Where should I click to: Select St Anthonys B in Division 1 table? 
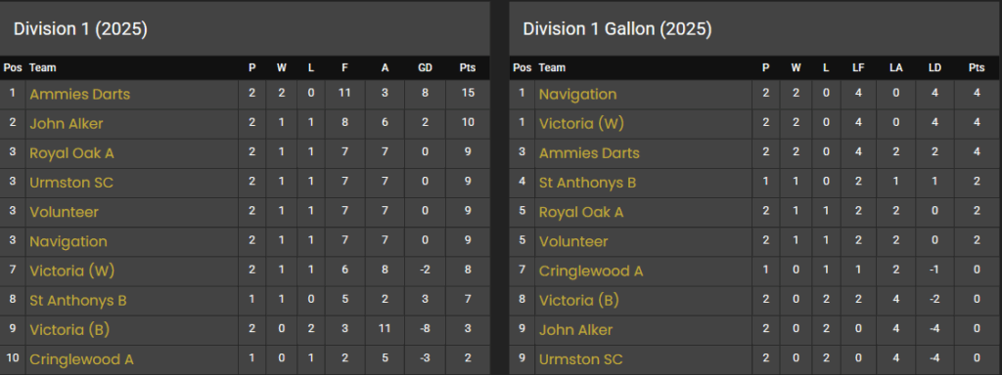click(78, 301)
